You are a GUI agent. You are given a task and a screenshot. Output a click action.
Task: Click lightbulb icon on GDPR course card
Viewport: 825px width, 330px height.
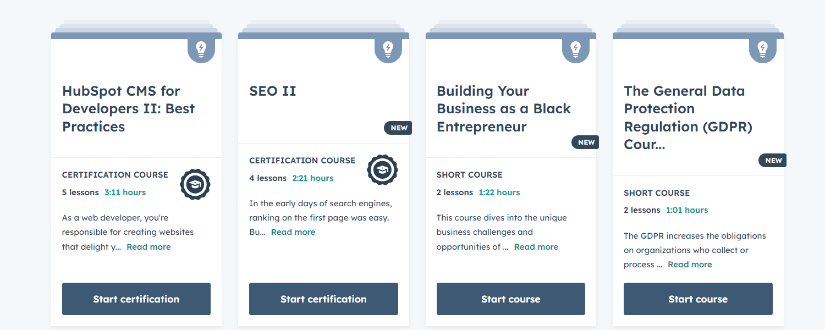pyautogui.click(x=762, y=50)
